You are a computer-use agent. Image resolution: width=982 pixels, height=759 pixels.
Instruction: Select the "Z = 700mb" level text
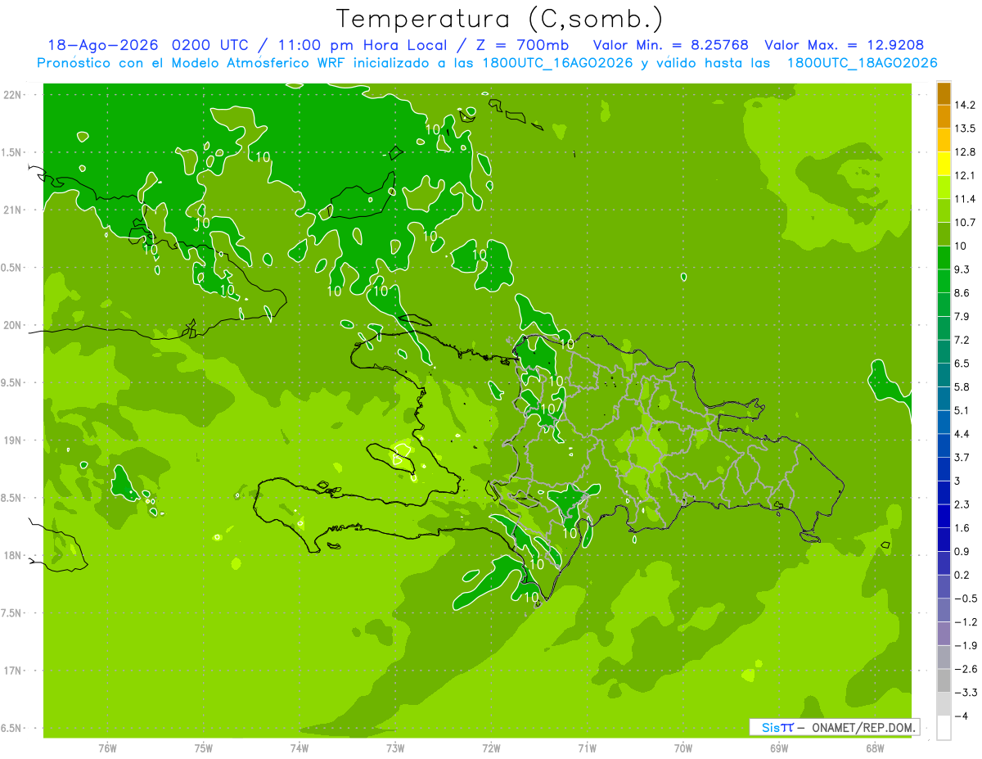point(523,45)
